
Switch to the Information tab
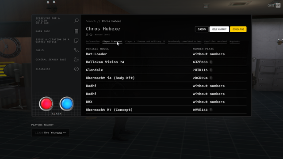(92, 42)
